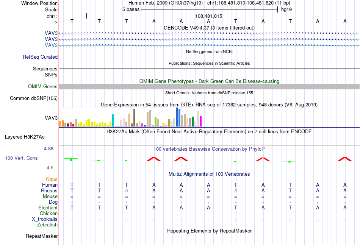Image resolution: width=360 pixels, height=245 pixels.
Task: Click the Human Feb. 2009 (GRCh37/hg19) text
Action: point(166,3)
